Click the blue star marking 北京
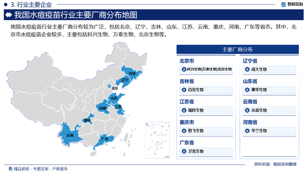307x172 pixels. point(109,86)
